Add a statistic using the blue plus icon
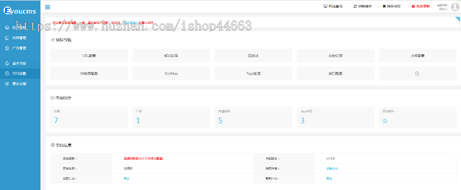This screenshot has height=190, width=461. (385, 121)
